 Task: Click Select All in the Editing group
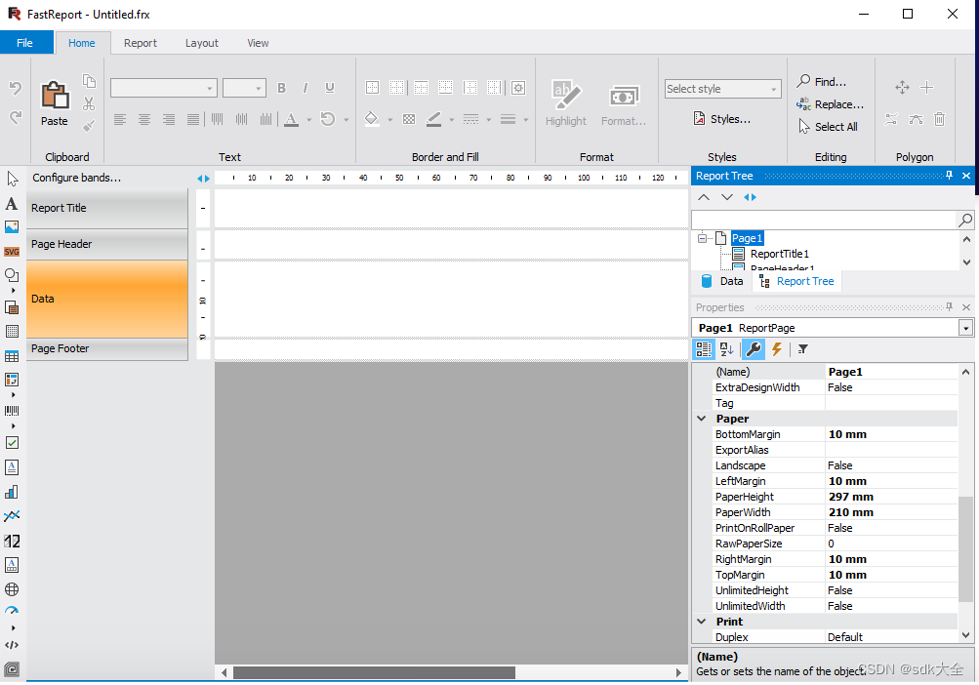point(830,126)
